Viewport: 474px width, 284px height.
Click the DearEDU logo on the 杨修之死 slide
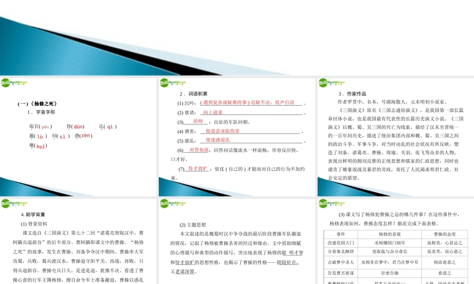[14, 83]
